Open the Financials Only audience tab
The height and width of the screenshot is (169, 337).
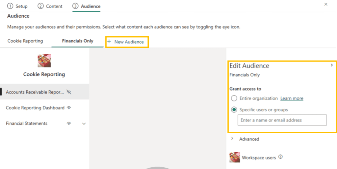(77, 41)
